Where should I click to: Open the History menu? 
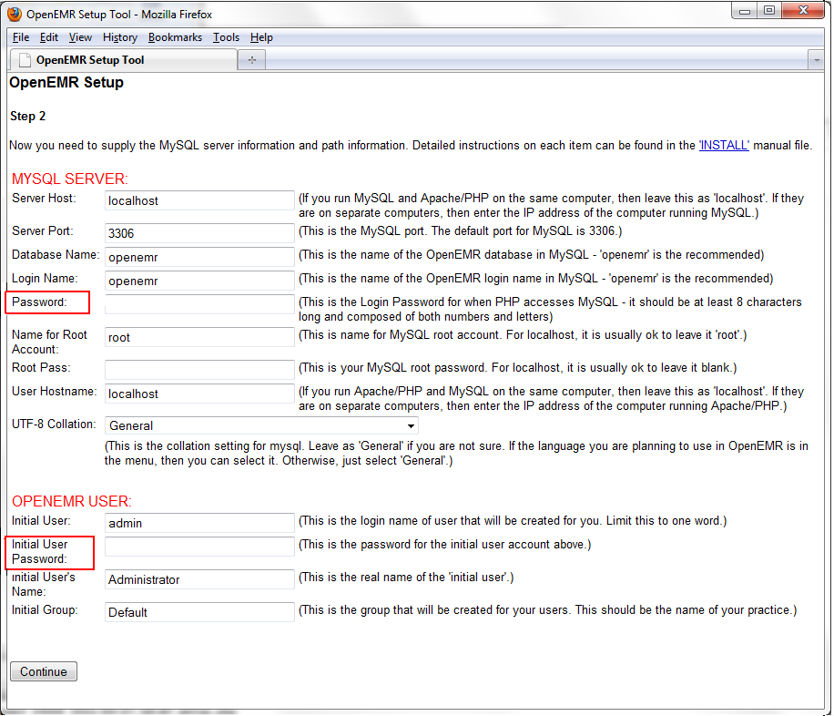click(120, 37)
